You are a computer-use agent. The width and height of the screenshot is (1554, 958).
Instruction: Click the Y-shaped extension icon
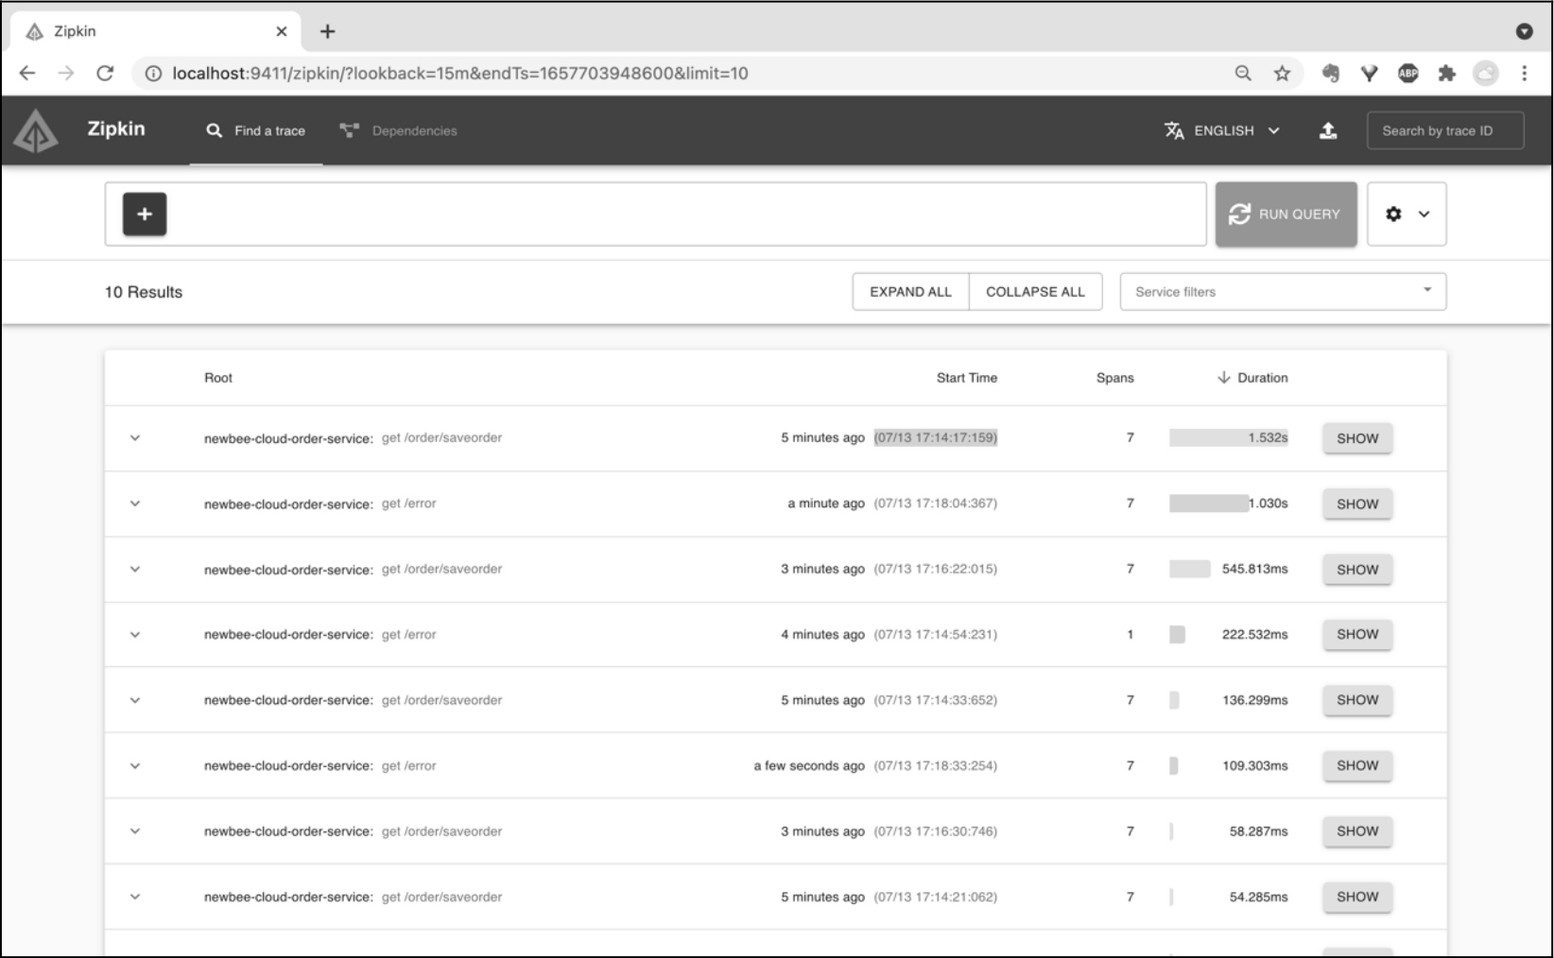pyautogui.click(x=1369, y=73)
